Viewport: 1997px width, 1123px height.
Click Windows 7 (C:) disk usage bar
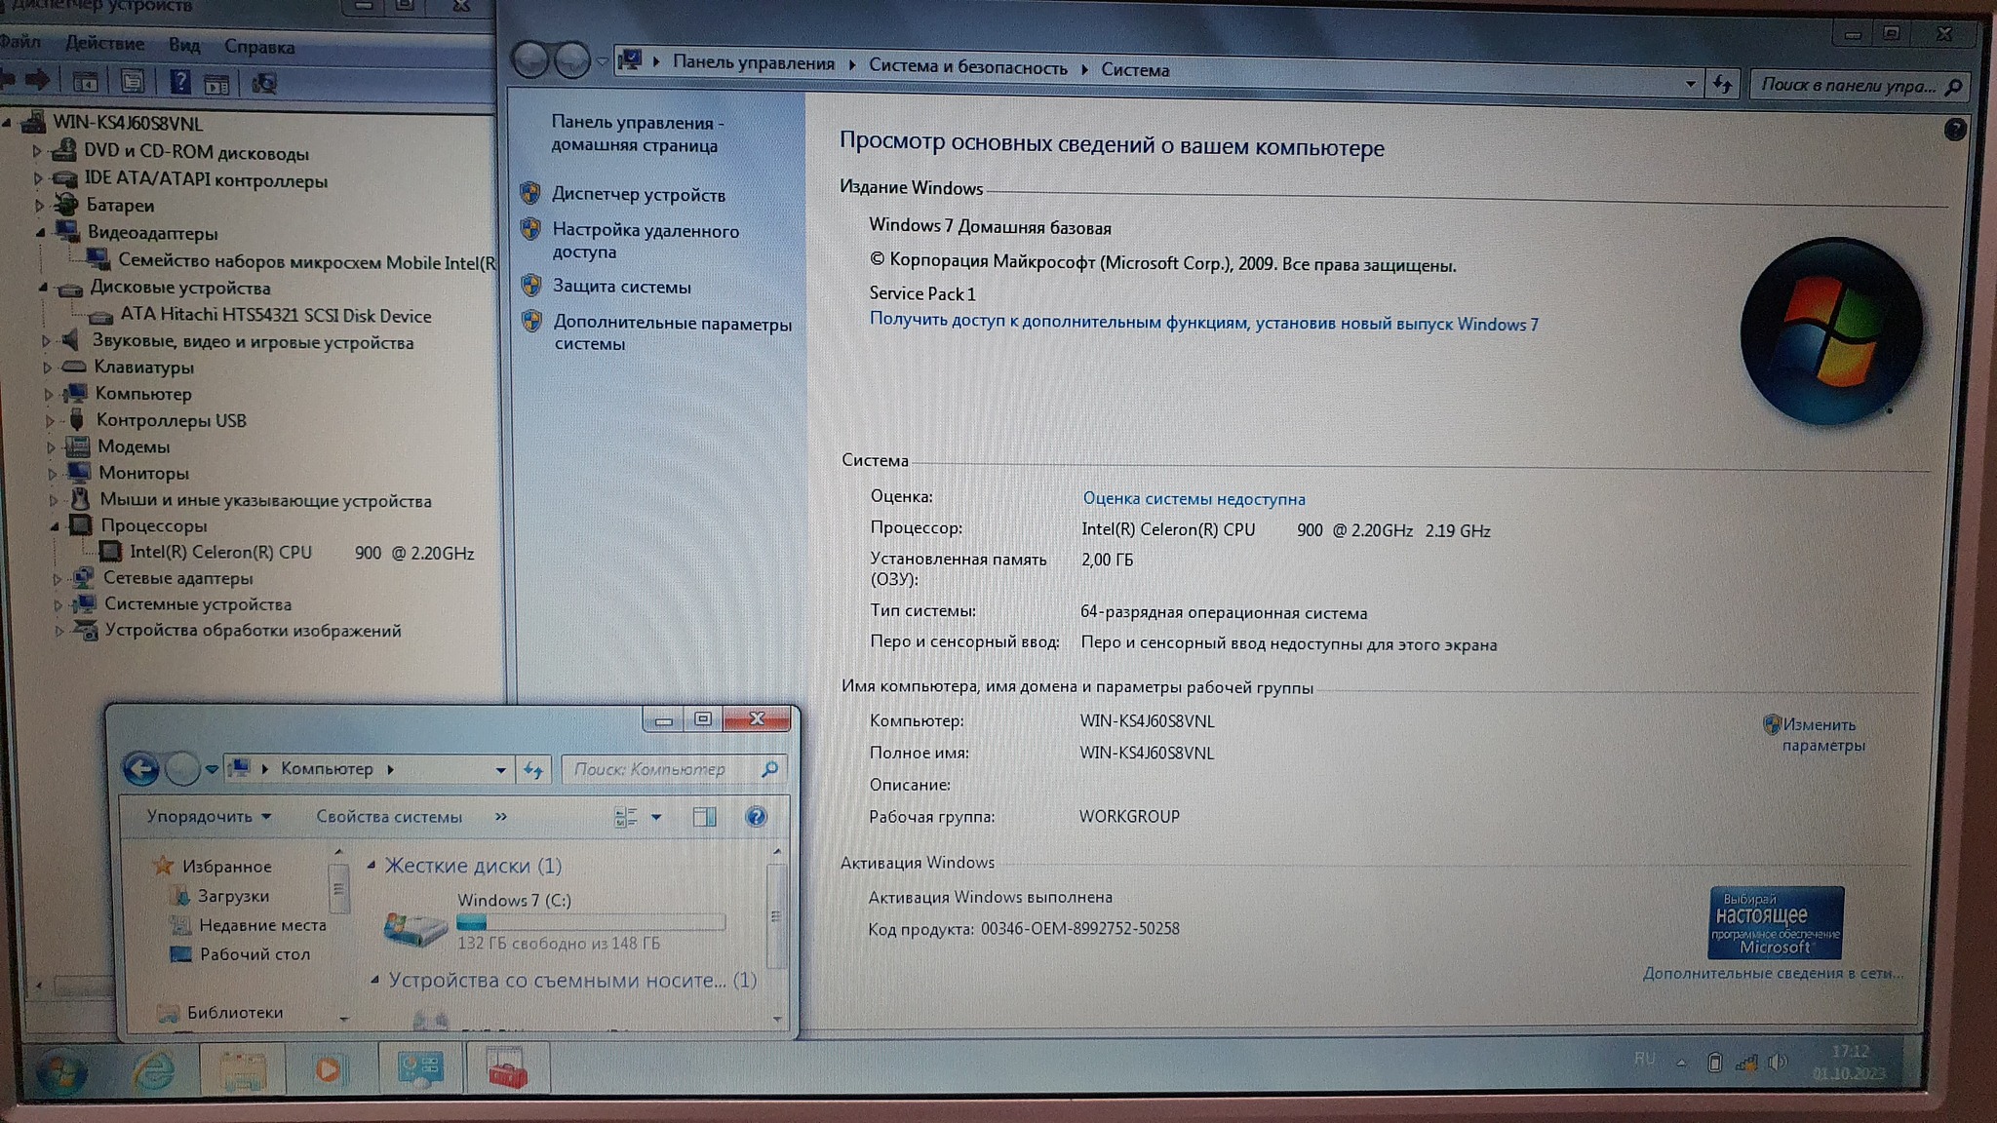tap(591, 922)
